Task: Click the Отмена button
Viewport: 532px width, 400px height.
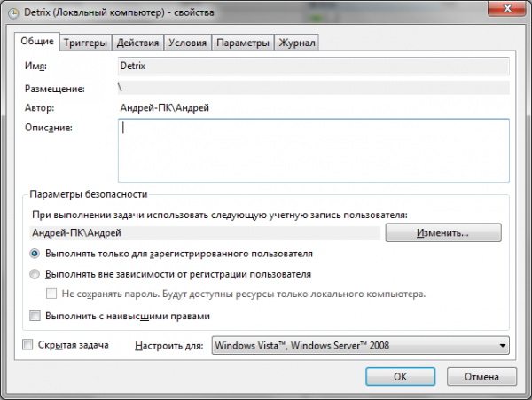Action: 481,377
